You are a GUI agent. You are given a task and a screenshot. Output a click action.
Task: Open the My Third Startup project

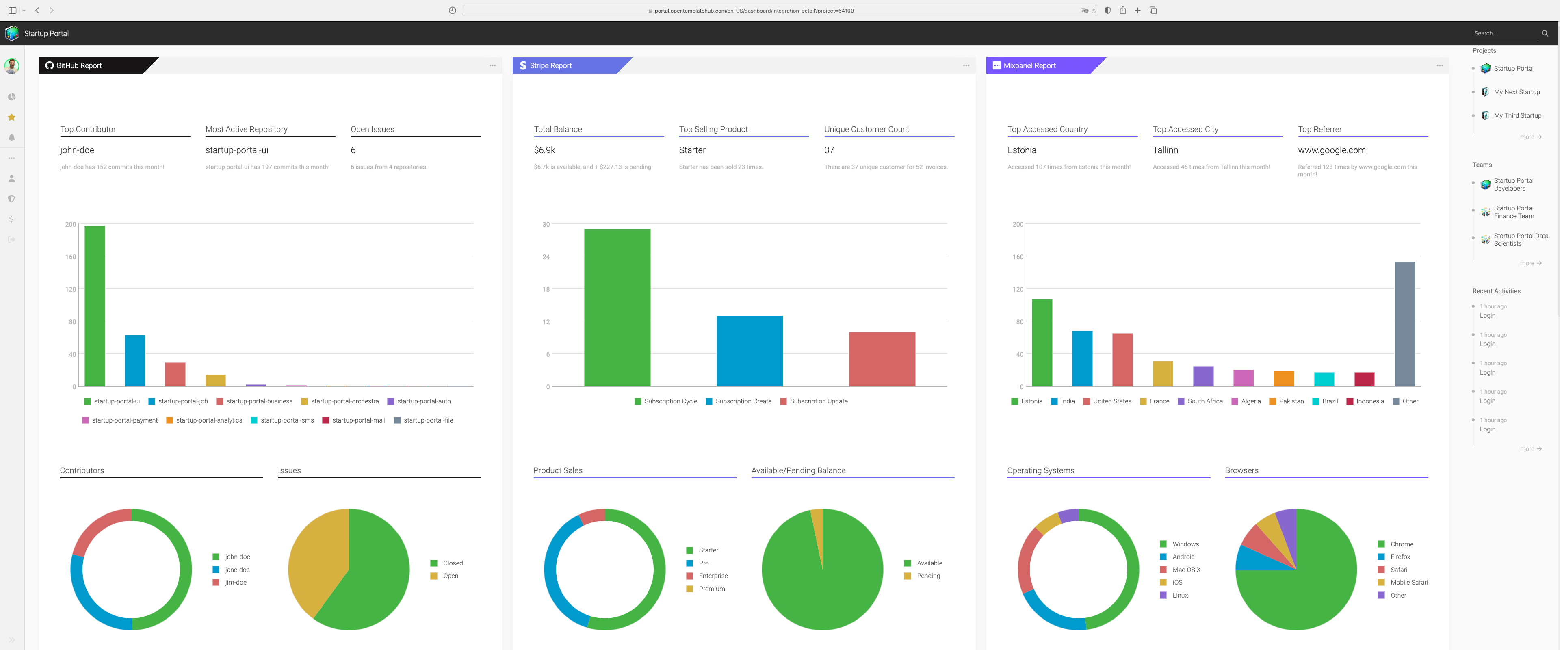pyautogui.click(x=1511, y=116)
